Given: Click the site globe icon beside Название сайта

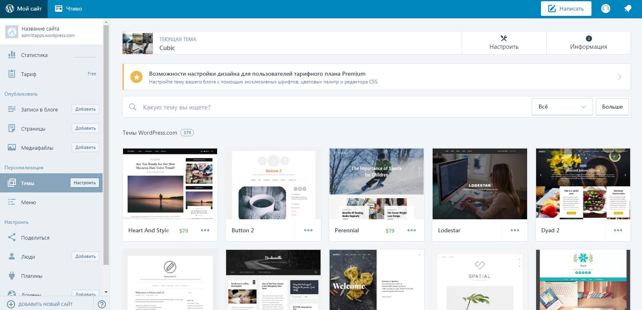Looking at the screenshot, I should 12,32.
